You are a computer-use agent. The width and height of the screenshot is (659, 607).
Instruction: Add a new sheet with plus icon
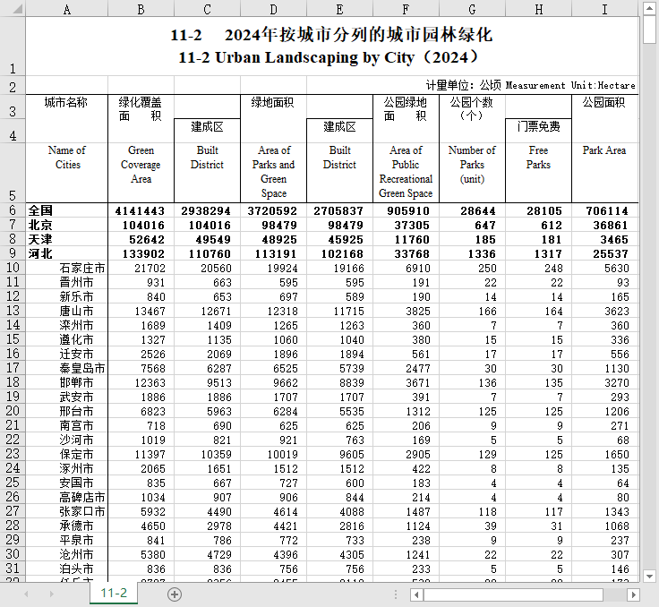click(x=175, y=594)
